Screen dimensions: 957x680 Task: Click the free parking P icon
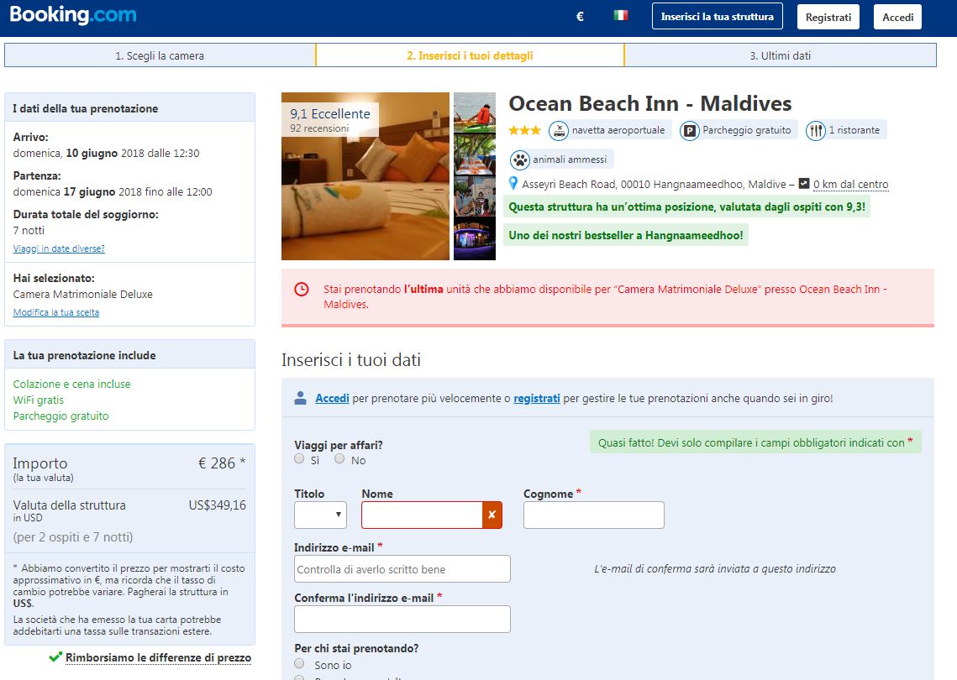click(689, 130)
